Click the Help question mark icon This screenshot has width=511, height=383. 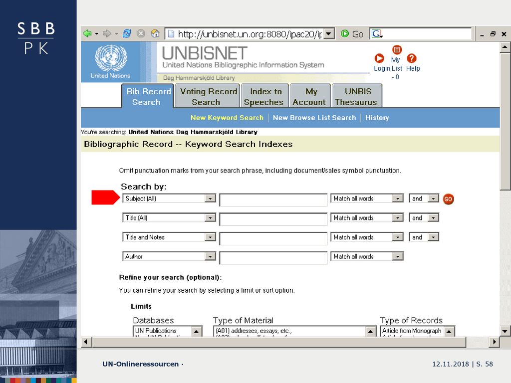(x=412, y=58)
